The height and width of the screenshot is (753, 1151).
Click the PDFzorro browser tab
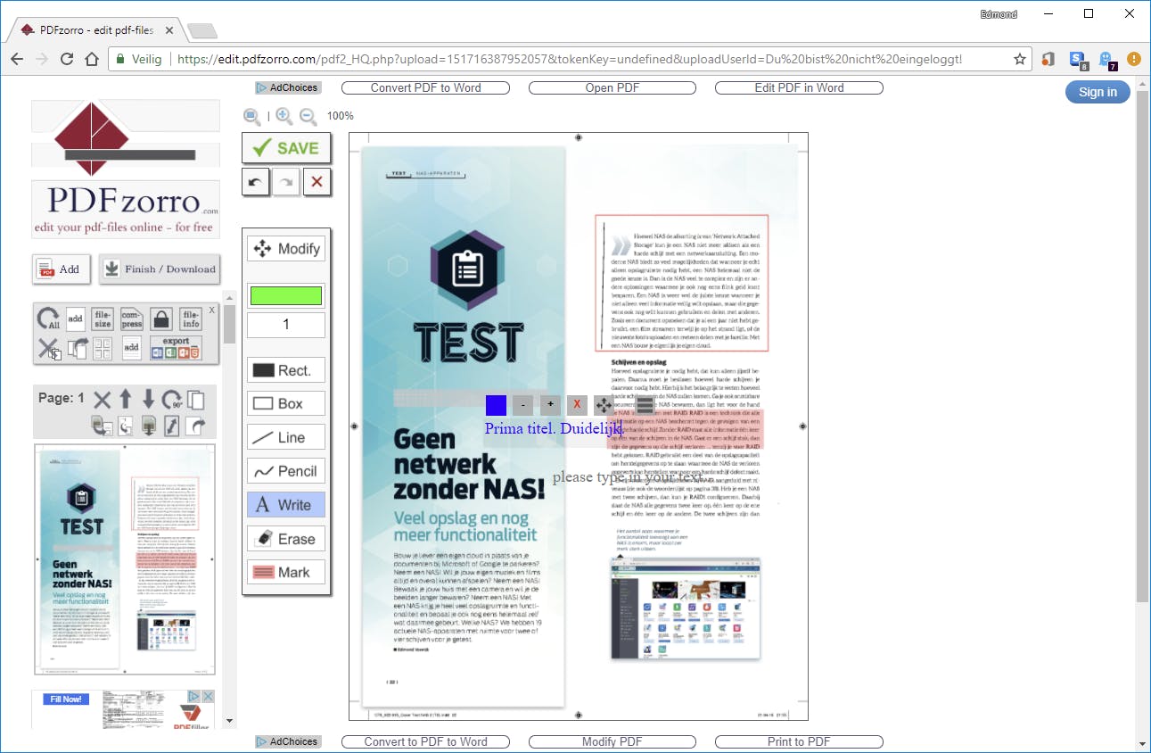(x=96, y=30)
